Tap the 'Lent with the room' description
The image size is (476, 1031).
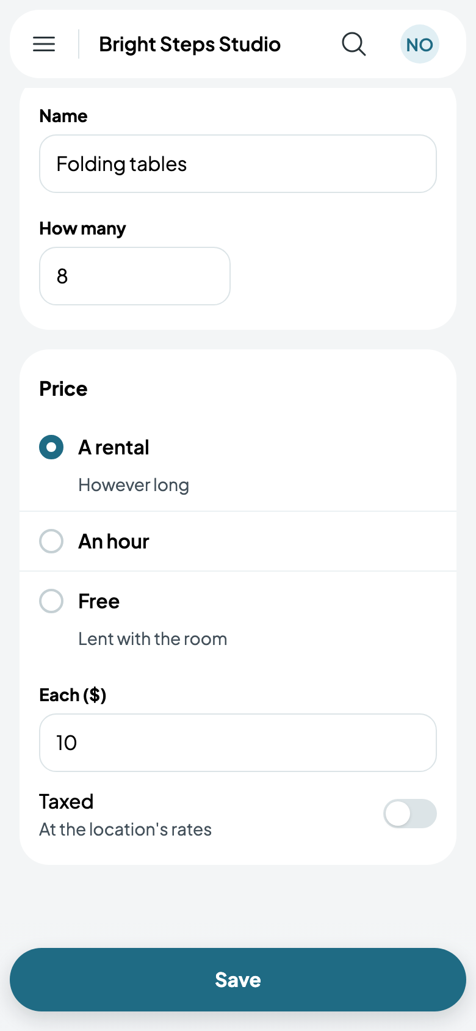[153, 639]
